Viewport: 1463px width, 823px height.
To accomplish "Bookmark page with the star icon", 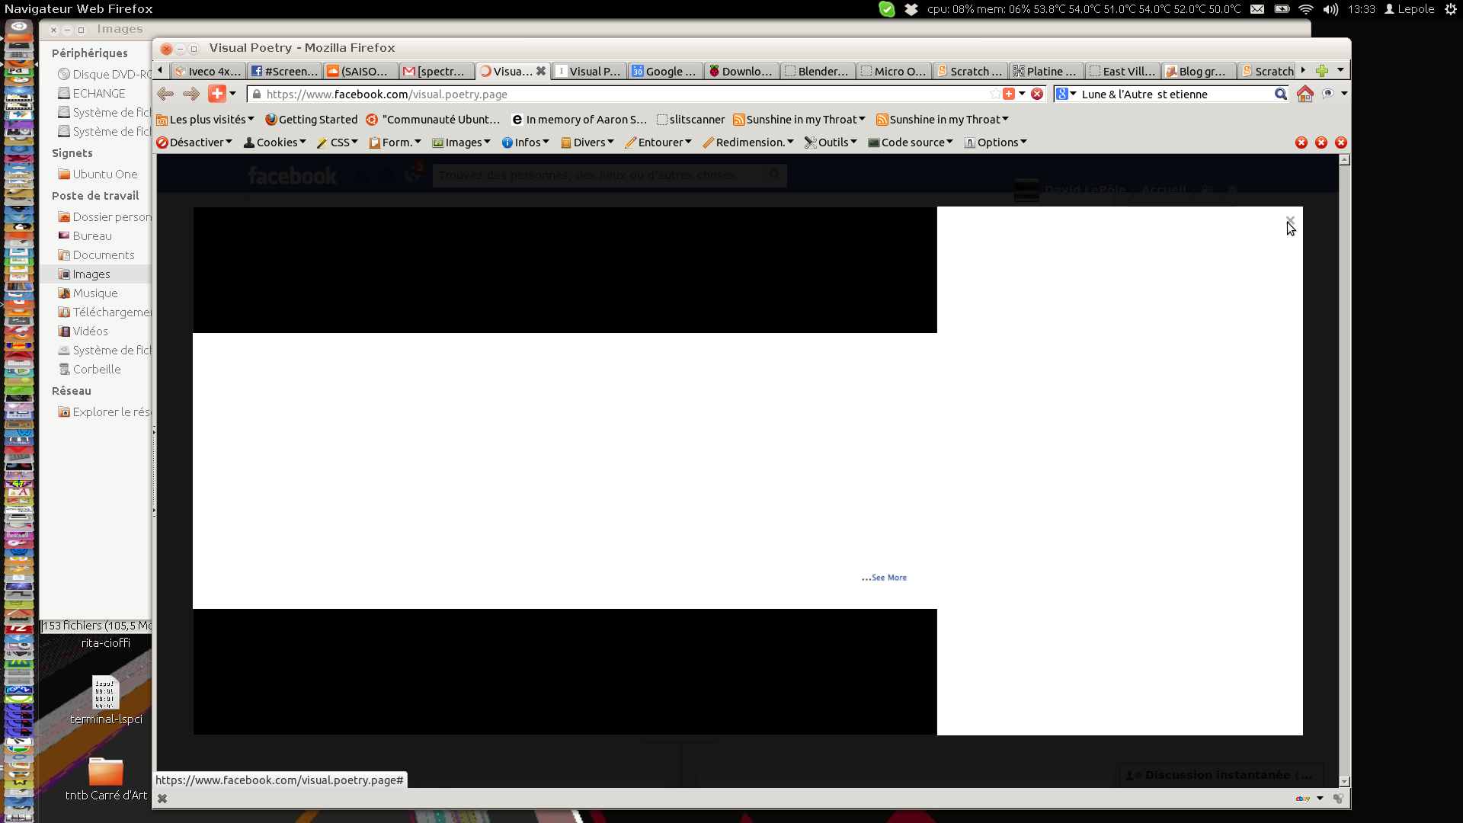I will [995, 94].
